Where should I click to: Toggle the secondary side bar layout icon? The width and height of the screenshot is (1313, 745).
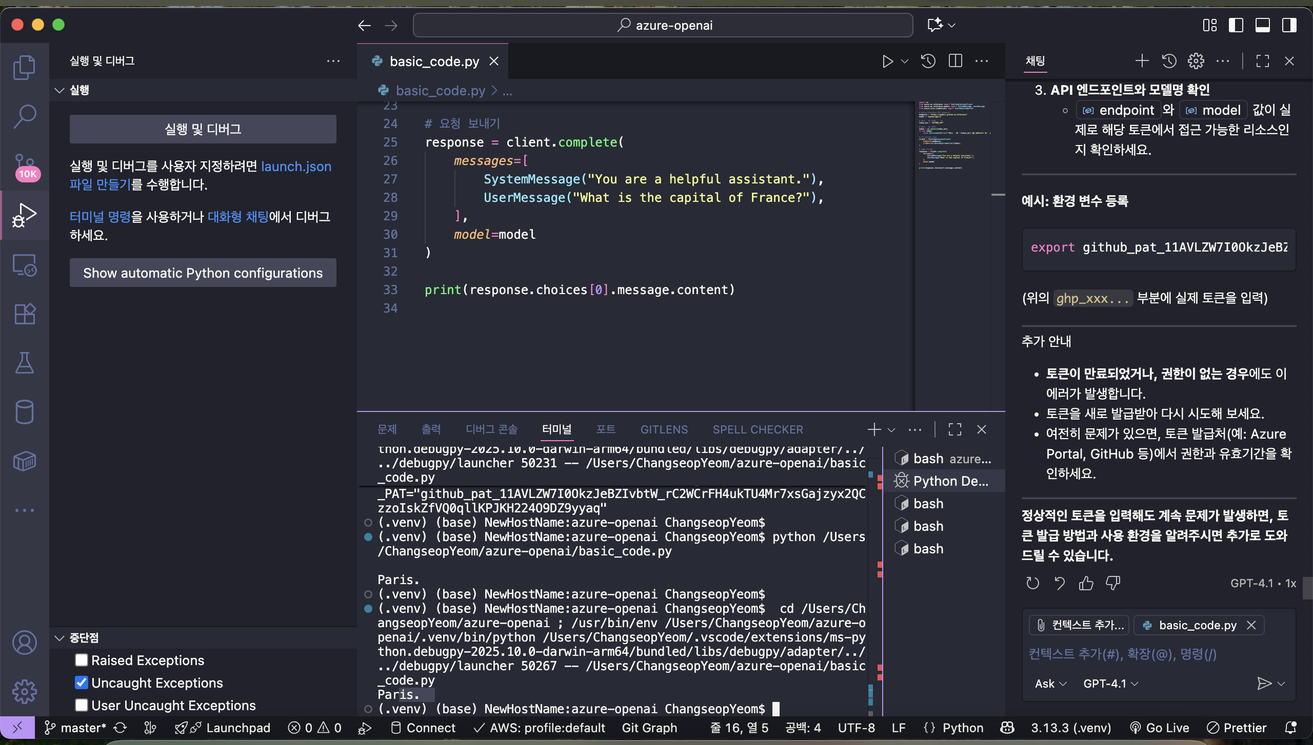[1289, 25]
